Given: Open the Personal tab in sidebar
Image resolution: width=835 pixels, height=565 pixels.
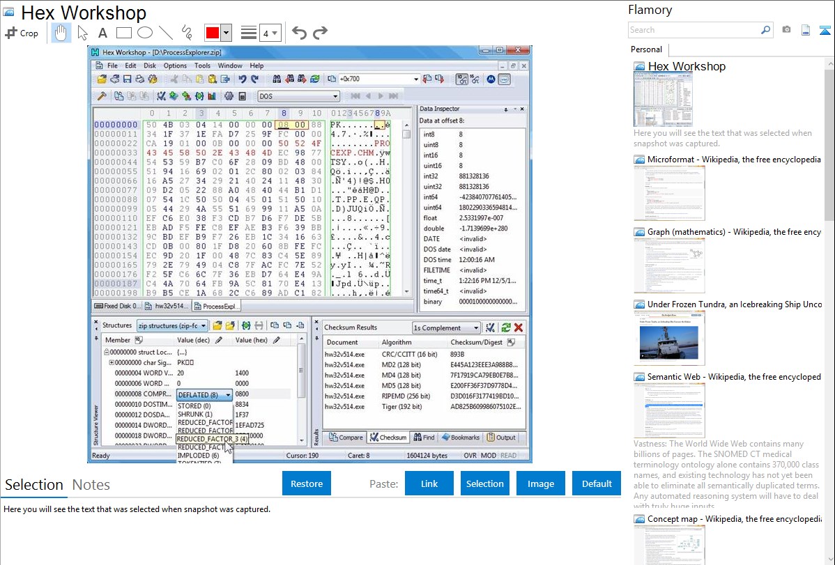Looking at the screenshot, I should [647, 49].
